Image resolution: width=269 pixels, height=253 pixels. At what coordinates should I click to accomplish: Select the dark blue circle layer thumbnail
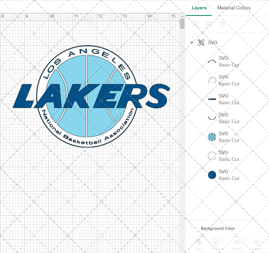click(x=212, y=175)
